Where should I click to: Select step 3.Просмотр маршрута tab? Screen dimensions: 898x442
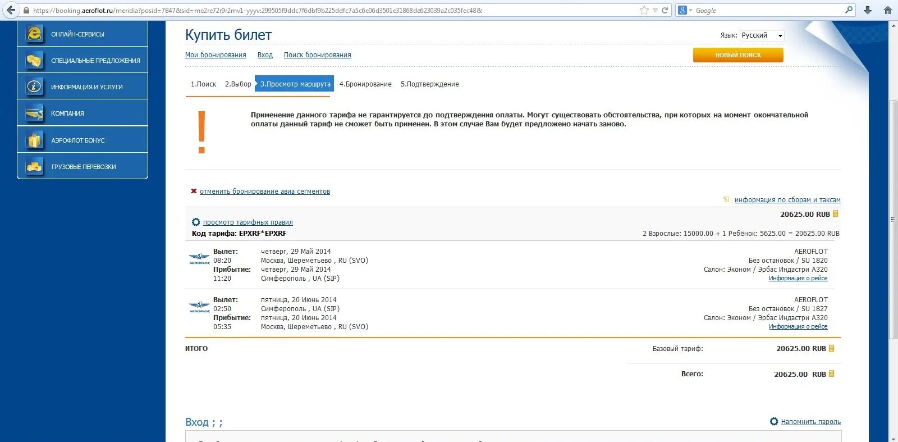(295, 84)
